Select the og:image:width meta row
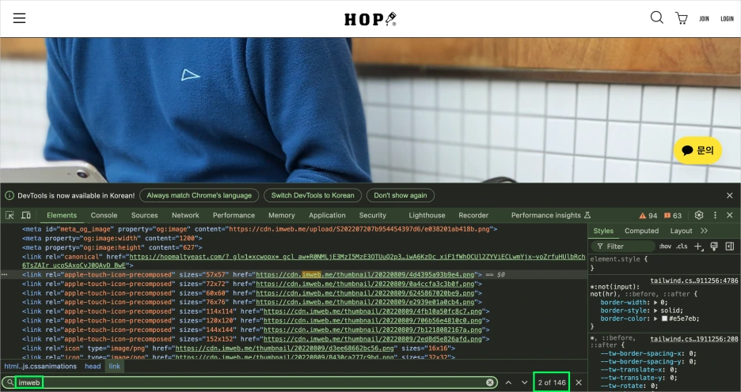 click(114, 238)
